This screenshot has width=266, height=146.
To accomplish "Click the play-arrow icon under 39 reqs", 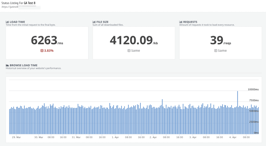I will [x=216, y=50].
